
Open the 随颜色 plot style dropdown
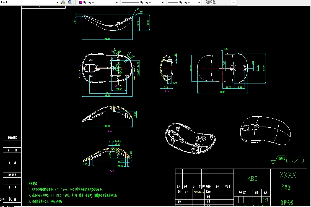click(x=220, y=2)
